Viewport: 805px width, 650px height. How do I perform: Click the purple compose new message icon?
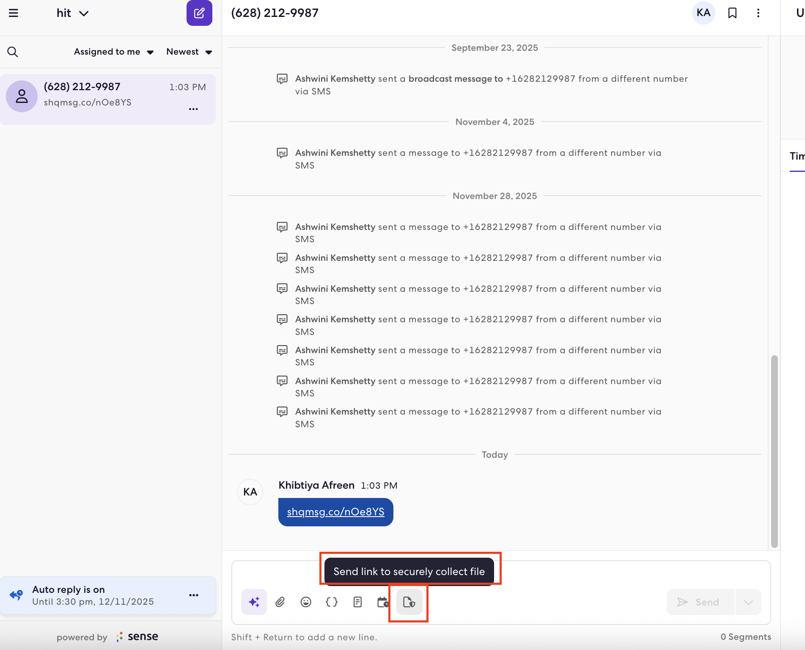pos(199,13)
